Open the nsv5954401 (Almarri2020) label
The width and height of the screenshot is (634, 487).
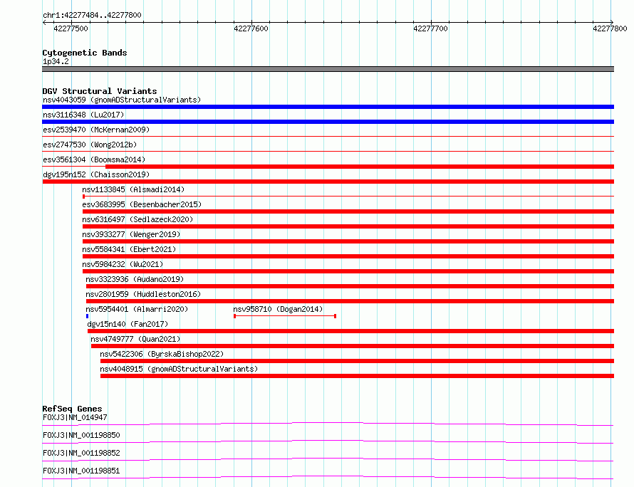(137, 309)
